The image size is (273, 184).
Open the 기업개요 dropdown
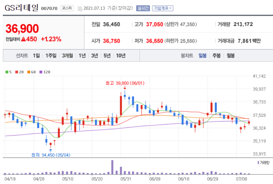click(x=163, y=8)
